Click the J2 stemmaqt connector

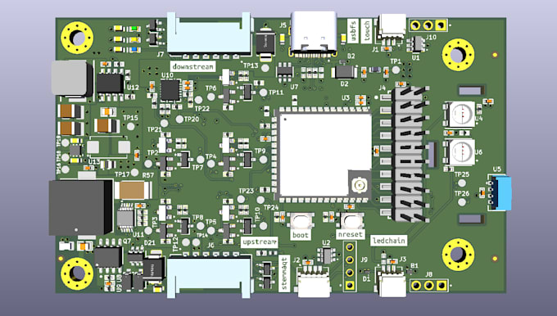click(314, 282)
